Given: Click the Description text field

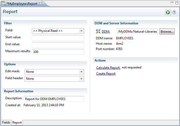Looking at the screenshot, I should [54, 99].
